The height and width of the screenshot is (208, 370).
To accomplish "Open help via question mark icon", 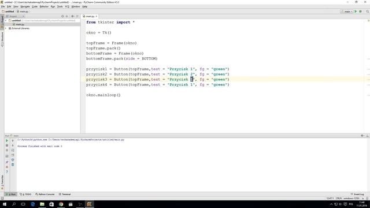I will [x=7, y=172].
